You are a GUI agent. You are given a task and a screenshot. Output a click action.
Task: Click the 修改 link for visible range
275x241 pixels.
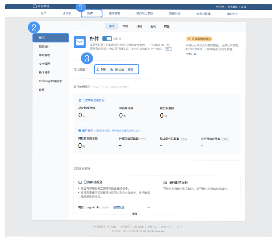[131, 70]
